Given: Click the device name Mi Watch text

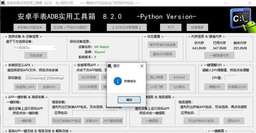Looking at the screenshot, I should click(x=102, y=47).
